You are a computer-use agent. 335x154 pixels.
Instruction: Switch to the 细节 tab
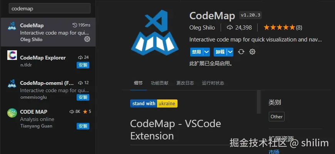tap(138, 83)
